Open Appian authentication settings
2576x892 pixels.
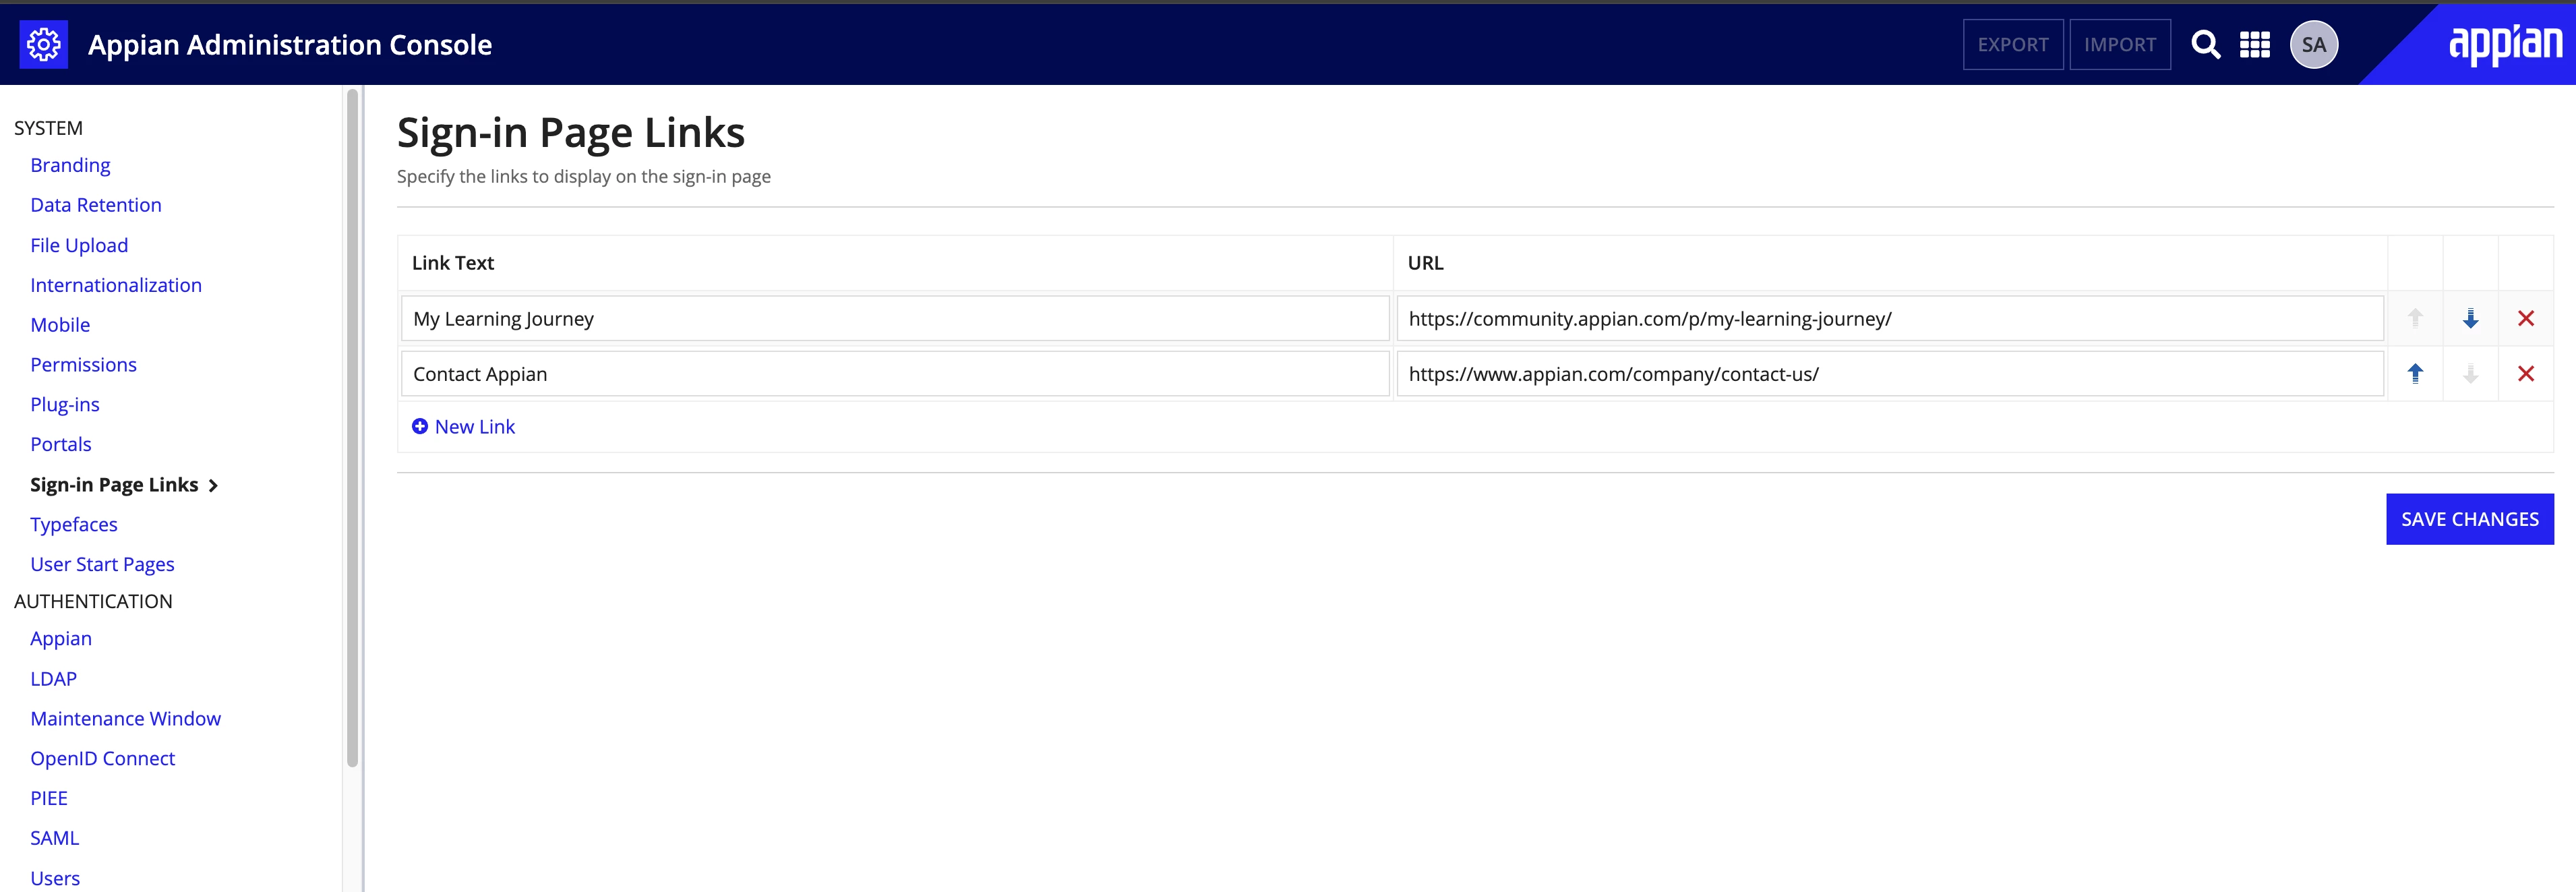tap(61, 639)
